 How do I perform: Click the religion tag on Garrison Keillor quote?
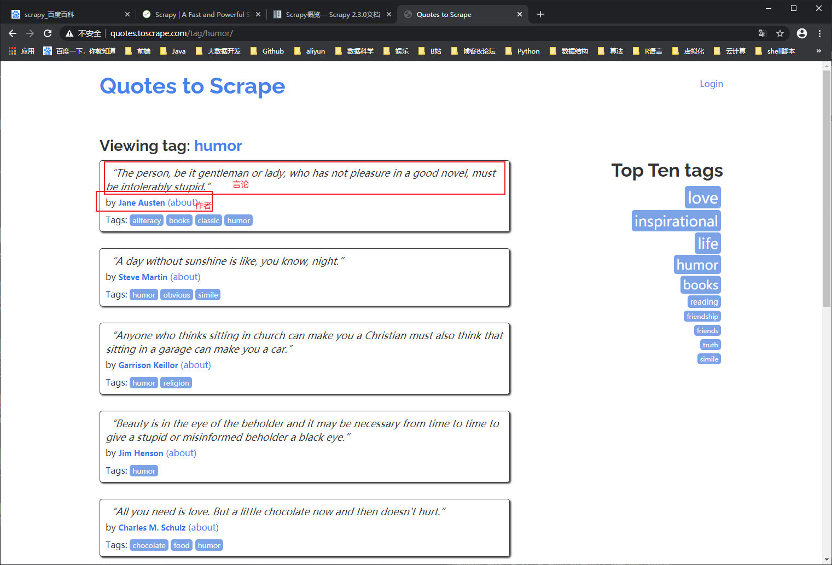[x=176, y=383]
